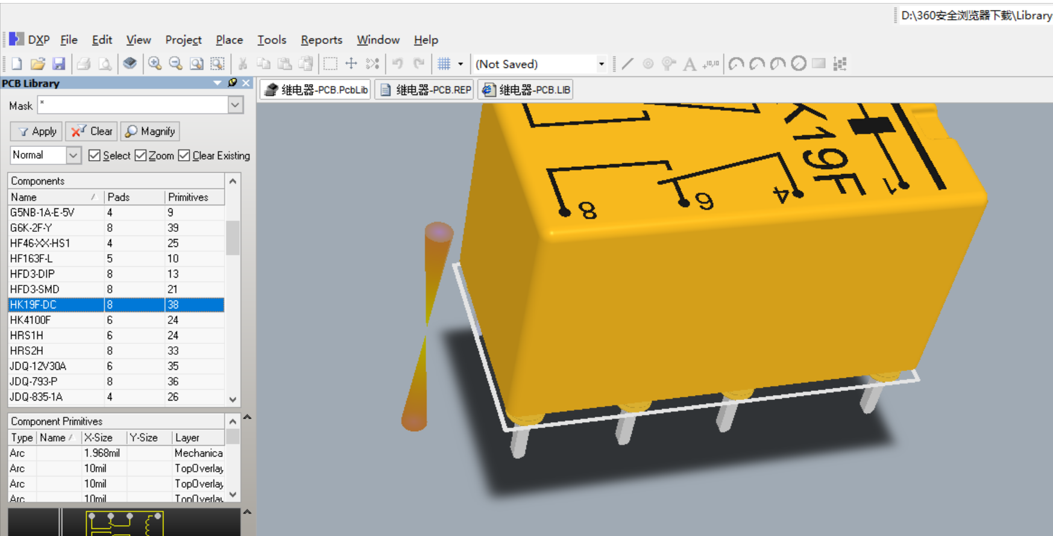Undo the last action
The image size is (1053, 536).
(398, 64)
